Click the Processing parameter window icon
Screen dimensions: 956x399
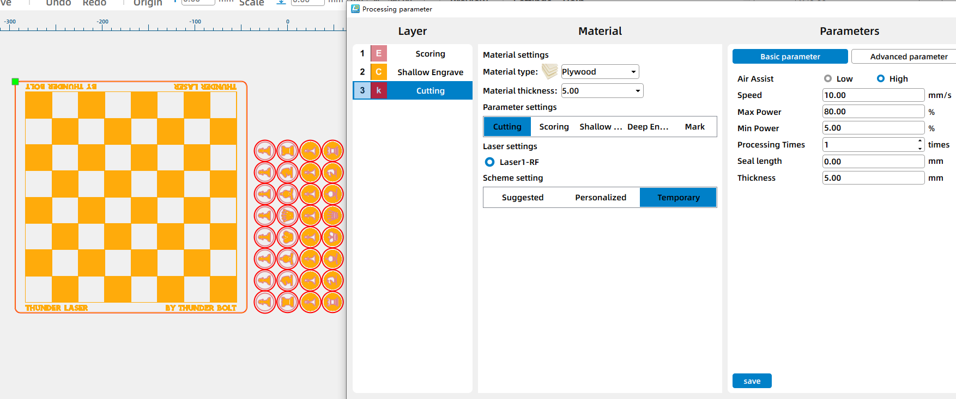point(355,9)
